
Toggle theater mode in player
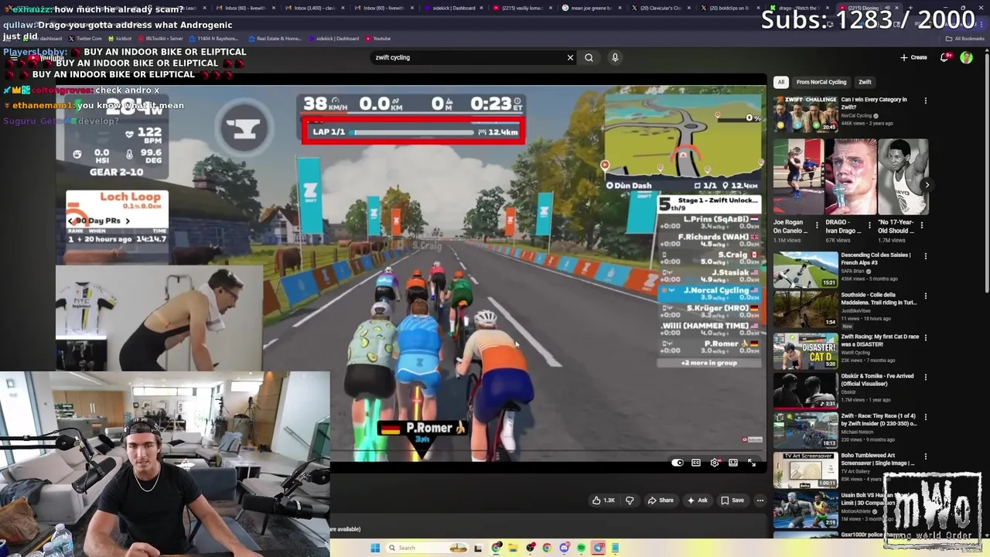733,463
